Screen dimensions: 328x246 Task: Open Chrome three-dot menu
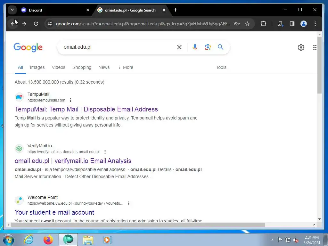tap(315, 24)
